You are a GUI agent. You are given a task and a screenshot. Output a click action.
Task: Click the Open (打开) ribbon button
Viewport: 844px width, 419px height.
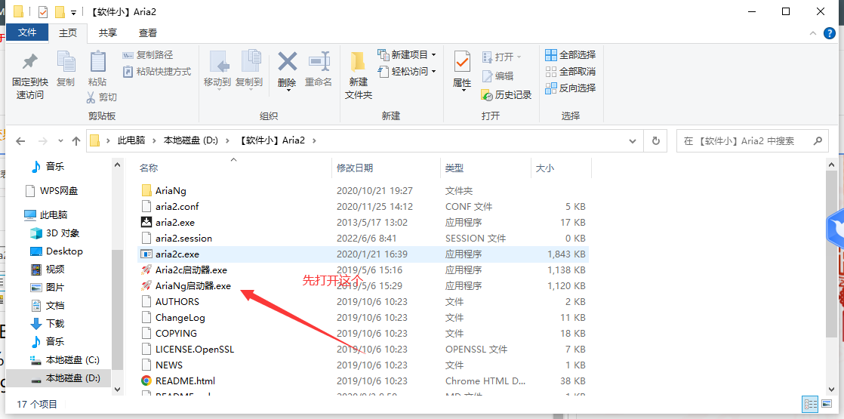pyautogui.click(x=502, y=57)
